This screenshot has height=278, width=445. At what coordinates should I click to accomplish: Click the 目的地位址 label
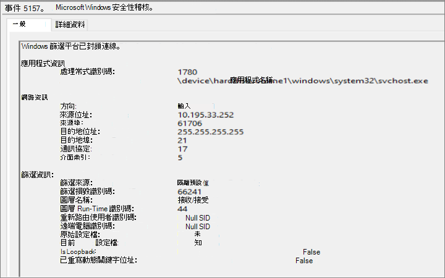coord(80,132)
